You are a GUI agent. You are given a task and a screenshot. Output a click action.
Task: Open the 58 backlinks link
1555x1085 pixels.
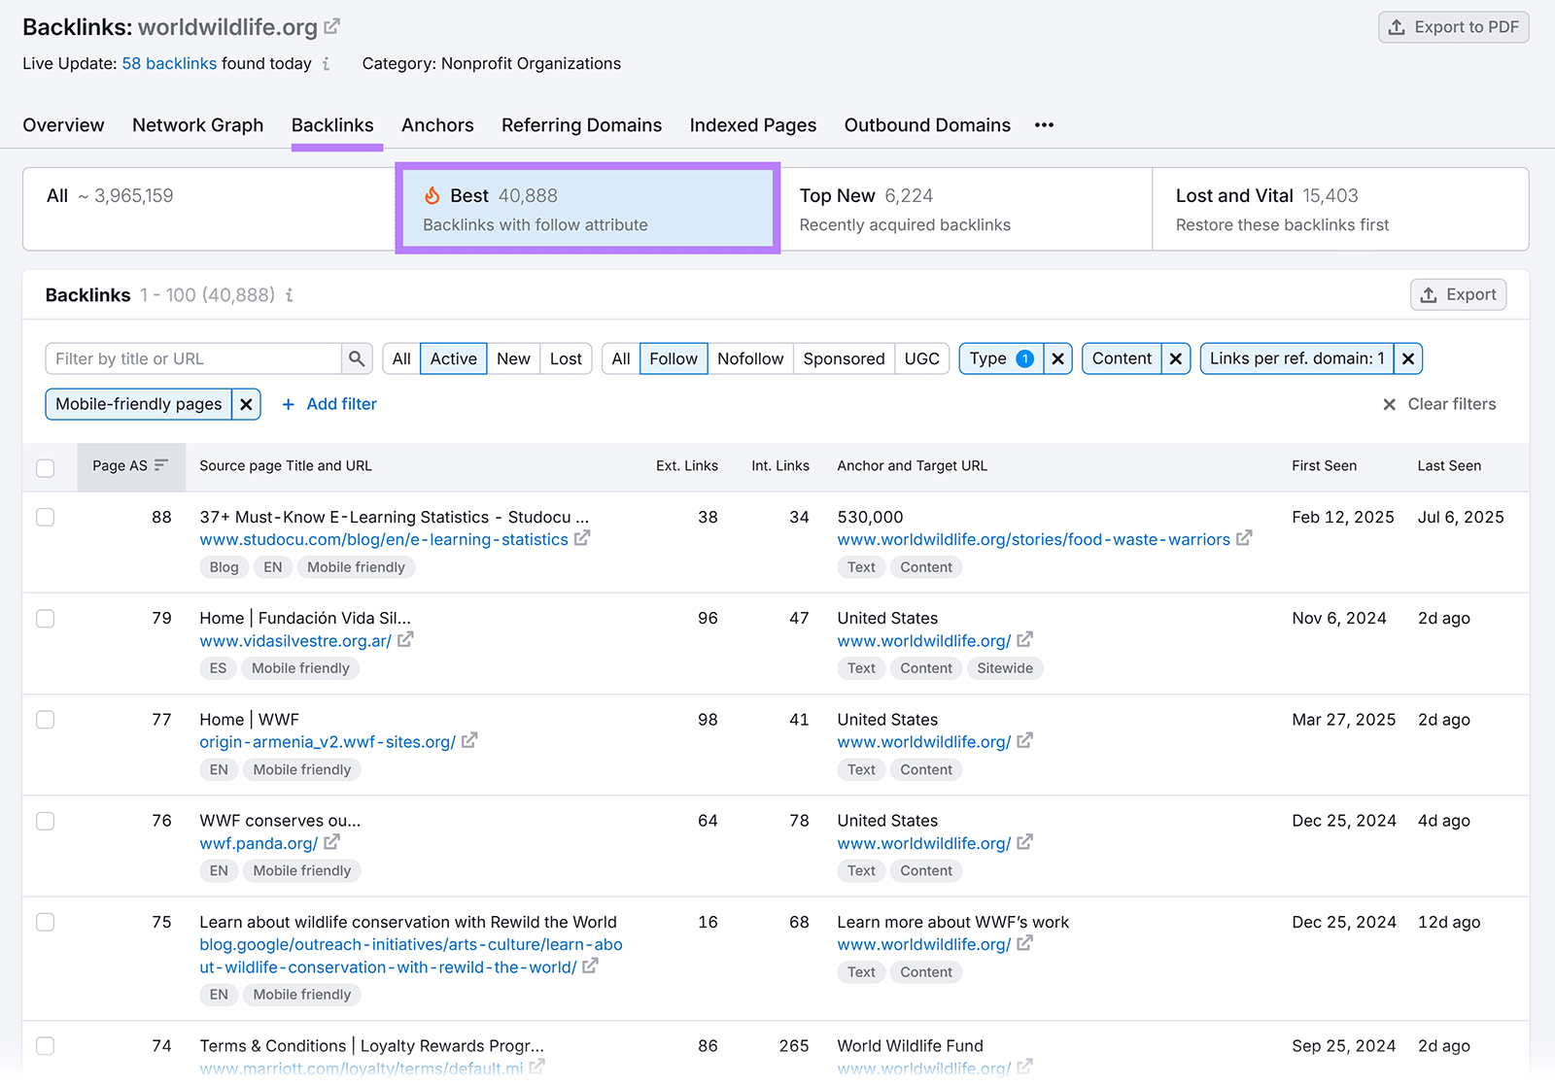pos(169,63)
